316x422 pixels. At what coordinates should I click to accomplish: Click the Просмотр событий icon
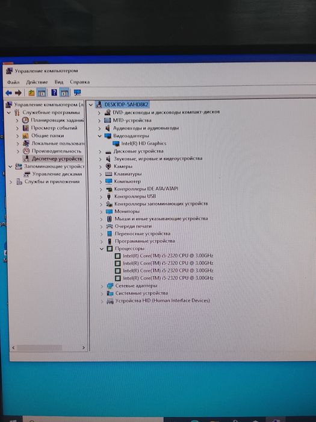[x=25, y=128]
